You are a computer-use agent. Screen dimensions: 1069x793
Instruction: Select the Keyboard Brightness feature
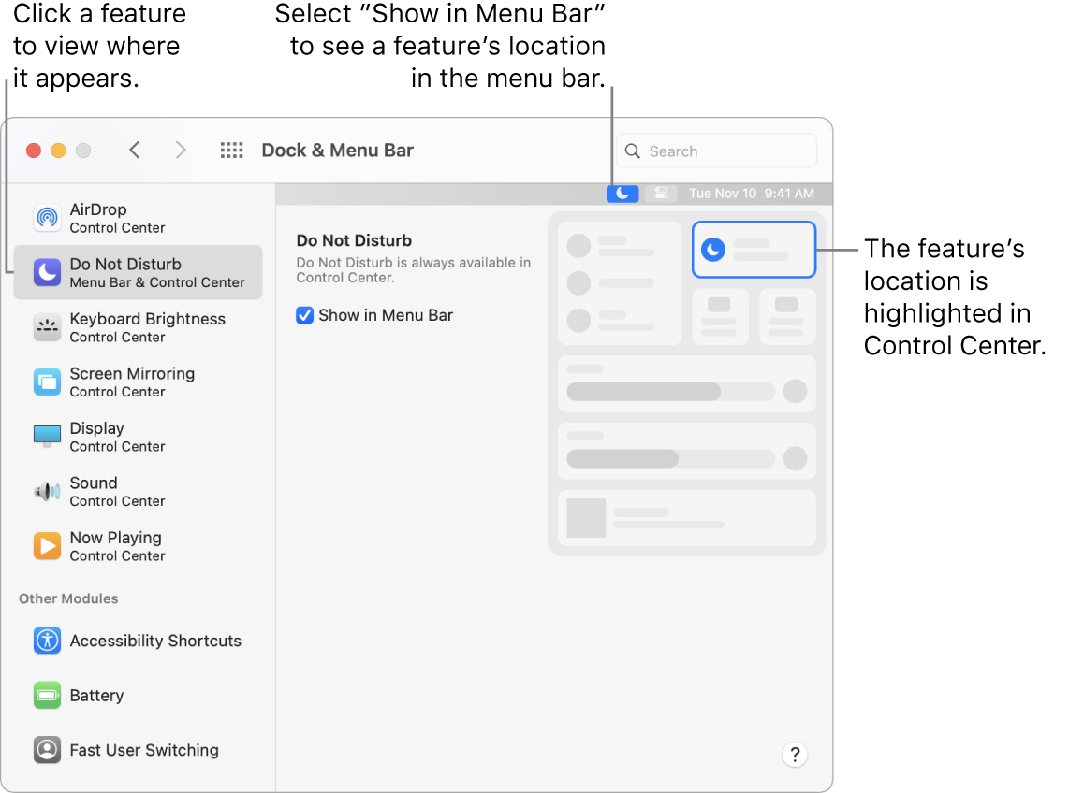(x=47, y=327)
